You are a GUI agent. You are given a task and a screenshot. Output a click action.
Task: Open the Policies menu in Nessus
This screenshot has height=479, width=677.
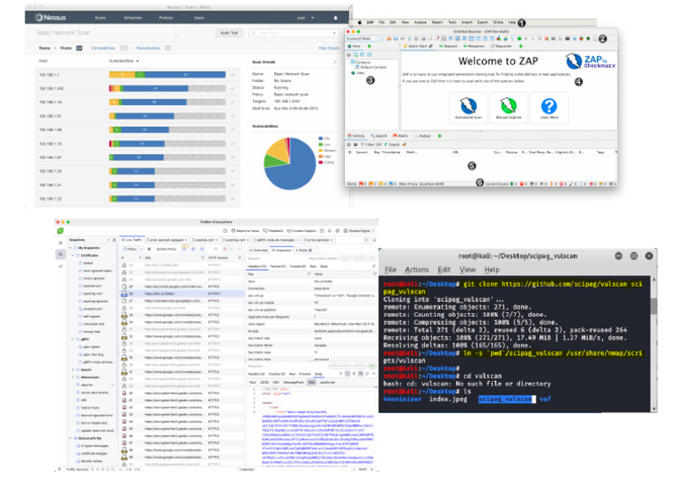coord(166,18)
